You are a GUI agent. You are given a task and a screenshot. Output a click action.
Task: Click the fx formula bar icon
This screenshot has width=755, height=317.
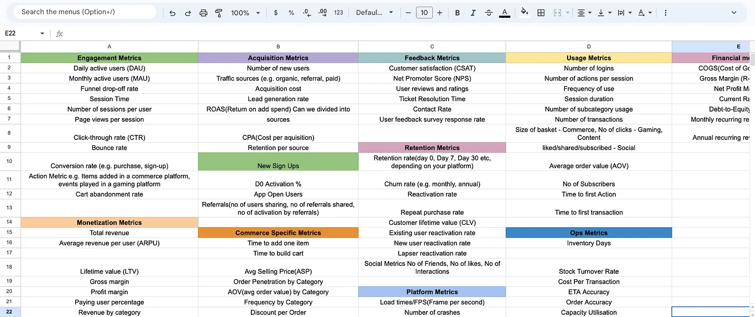click(59, 34)
